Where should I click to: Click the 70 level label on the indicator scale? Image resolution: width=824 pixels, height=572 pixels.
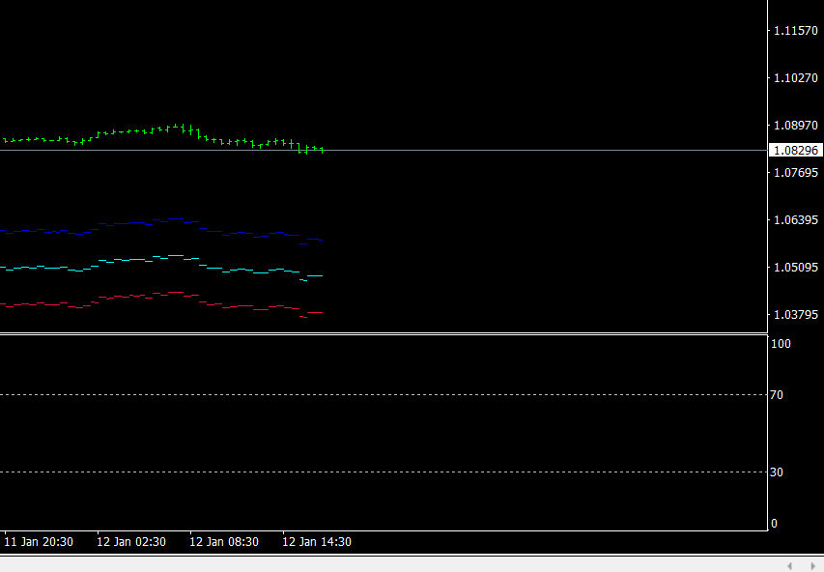[777, 395]
